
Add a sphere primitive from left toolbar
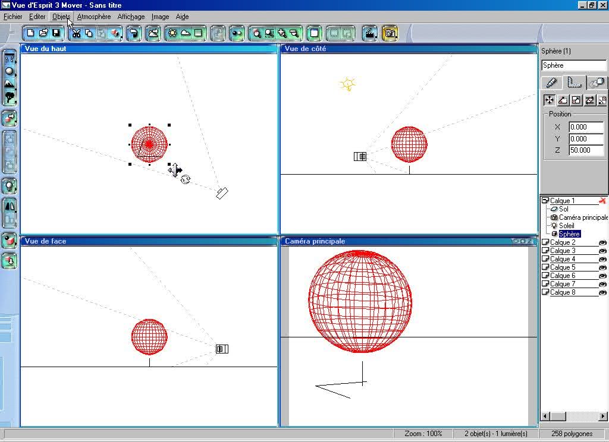pos(10,71)
